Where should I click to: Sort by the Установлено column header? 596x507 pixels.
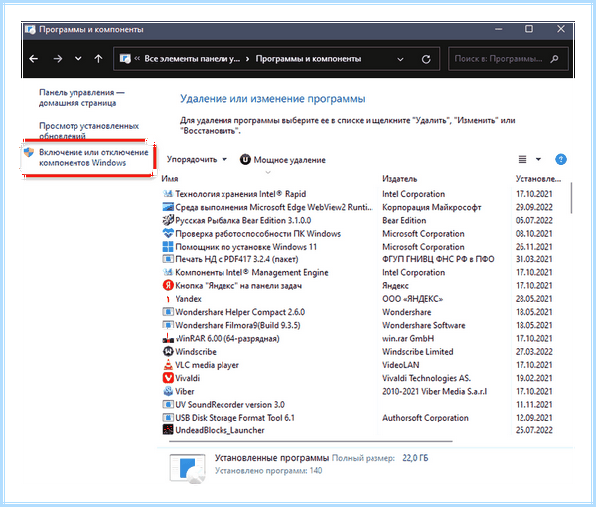538,178
